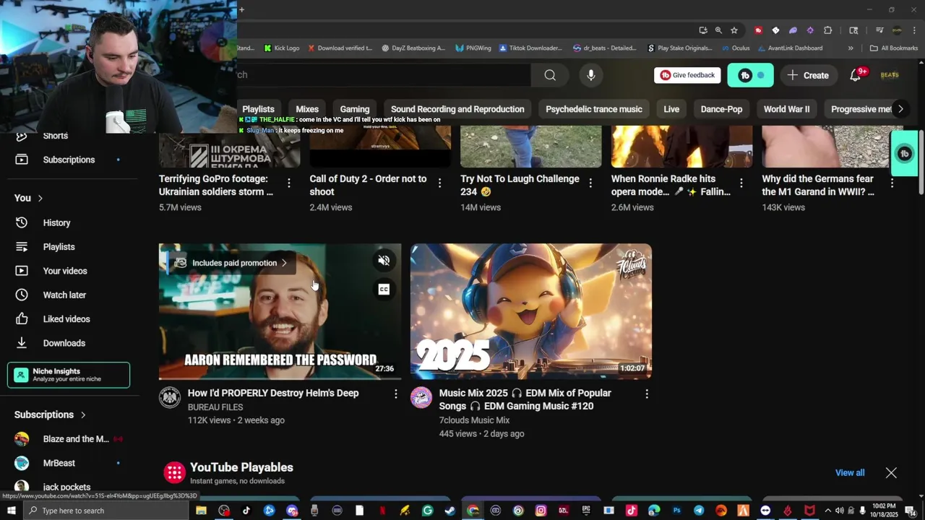Open the AvantLink Dashboard bookmark
The height and width of the screenshot is (520, 925).
pyautogui.click(x=789, y=48)
